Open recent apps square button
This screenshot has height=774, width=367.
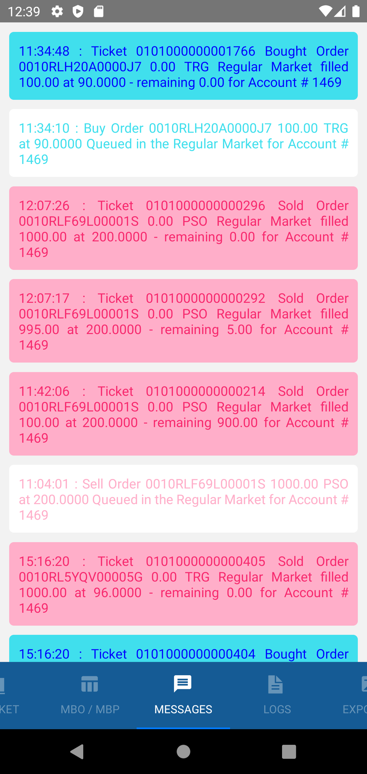[289, 752]
